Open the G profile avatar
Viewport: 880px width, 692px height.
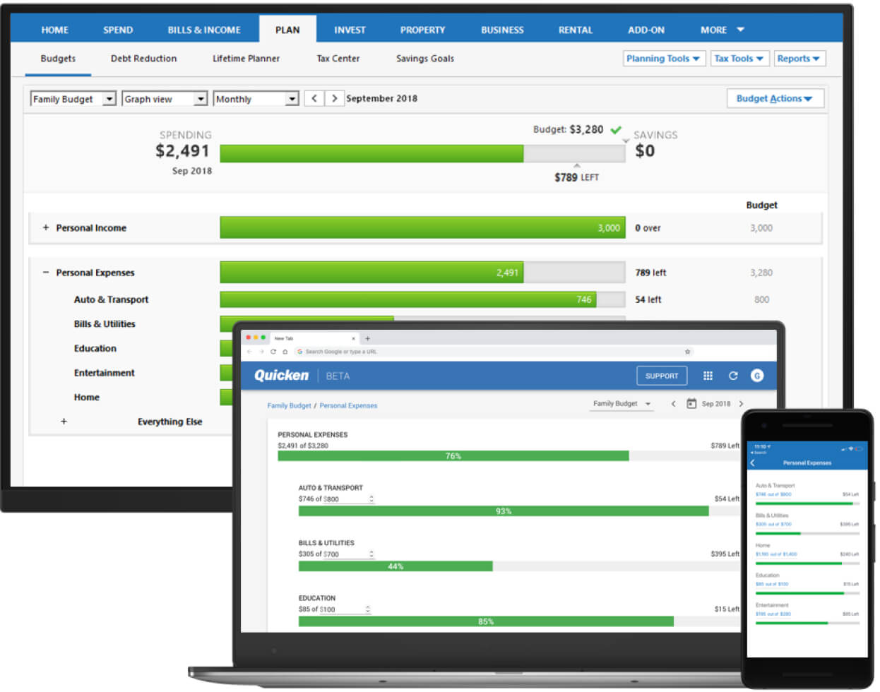point(757,376)
